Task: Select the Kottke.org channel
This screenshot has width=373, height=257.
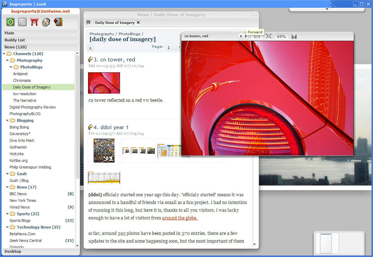Action: pos(19,160)
